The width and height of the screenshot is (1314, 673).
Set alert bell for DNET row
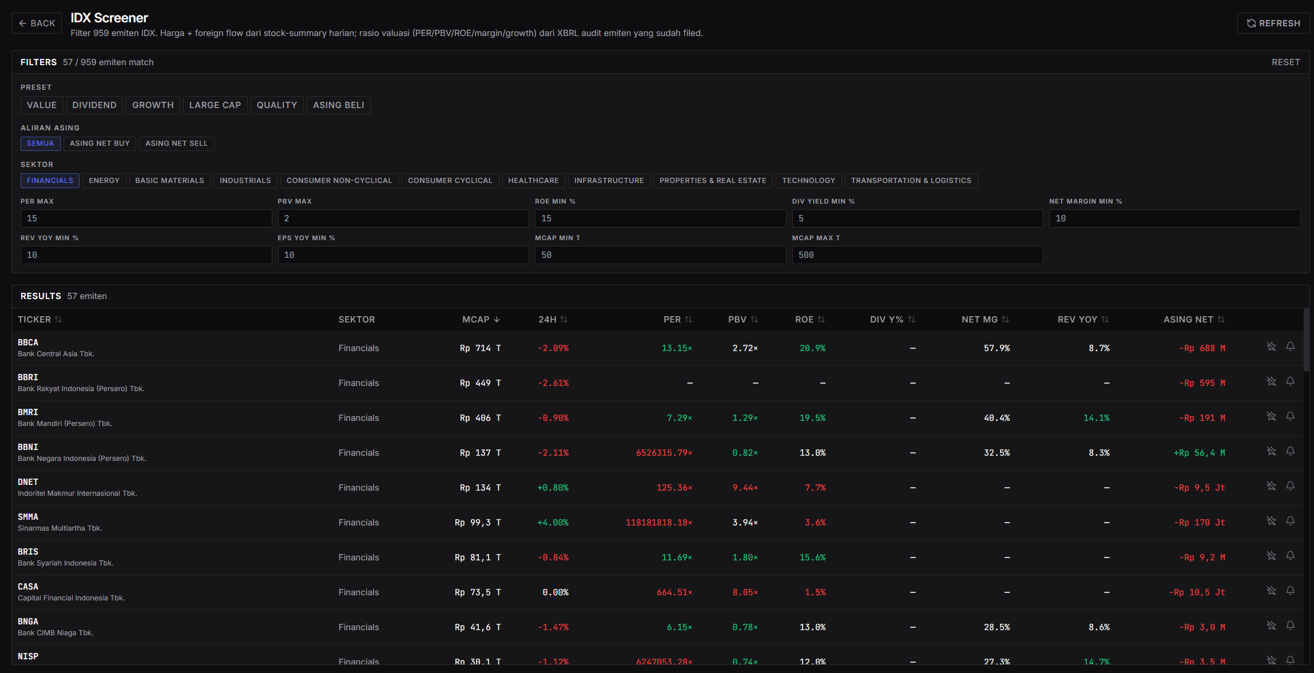click(x=1291, y=486)
